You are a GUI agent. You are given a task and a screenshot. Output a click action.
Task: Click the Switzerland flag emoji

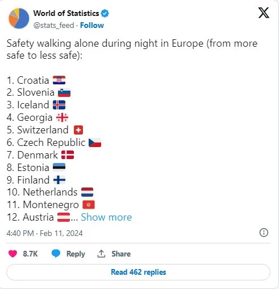[78, 130]
